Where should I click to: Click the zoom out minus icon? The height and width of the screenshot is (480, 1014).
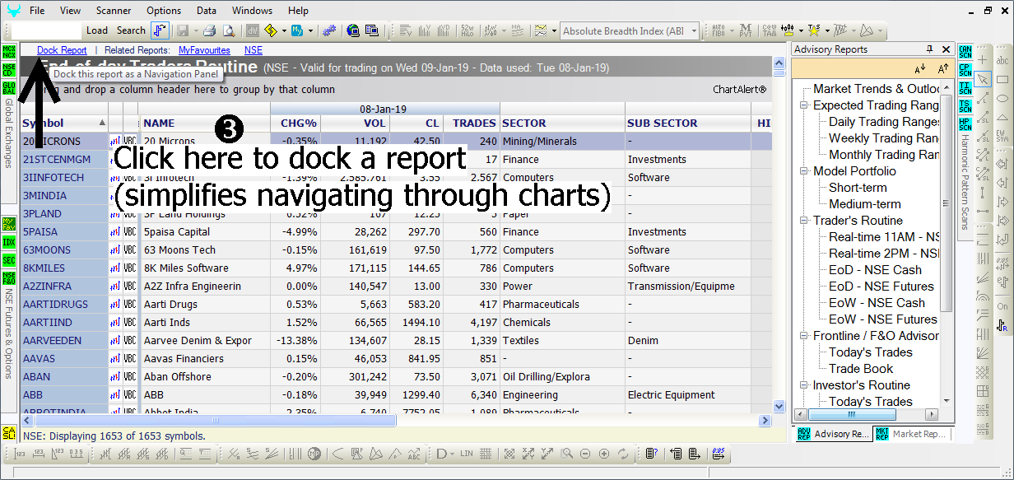pos(584,453)
